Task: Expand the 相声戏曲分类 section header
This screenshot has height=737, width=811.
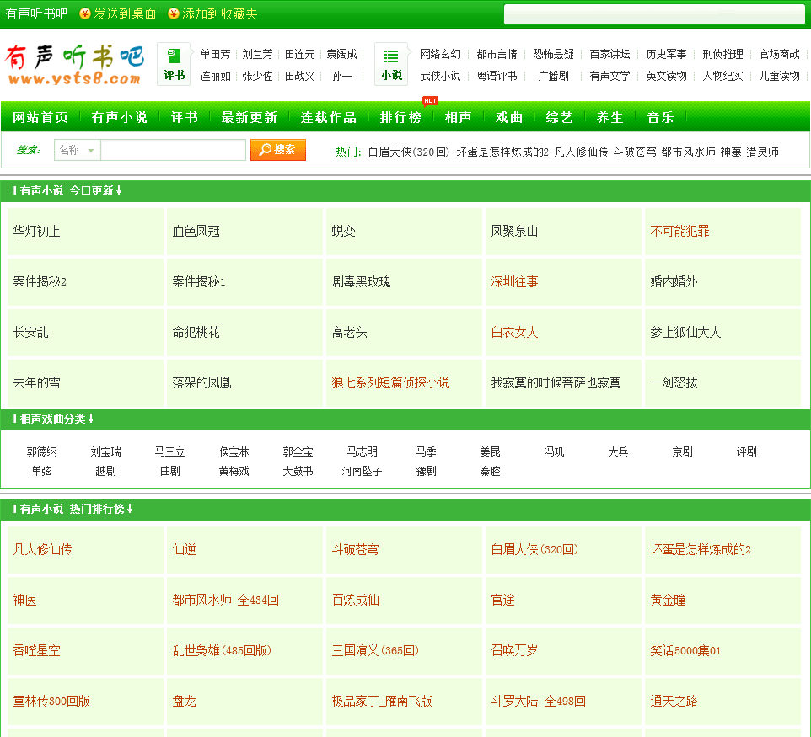Action: coord(91,419)
